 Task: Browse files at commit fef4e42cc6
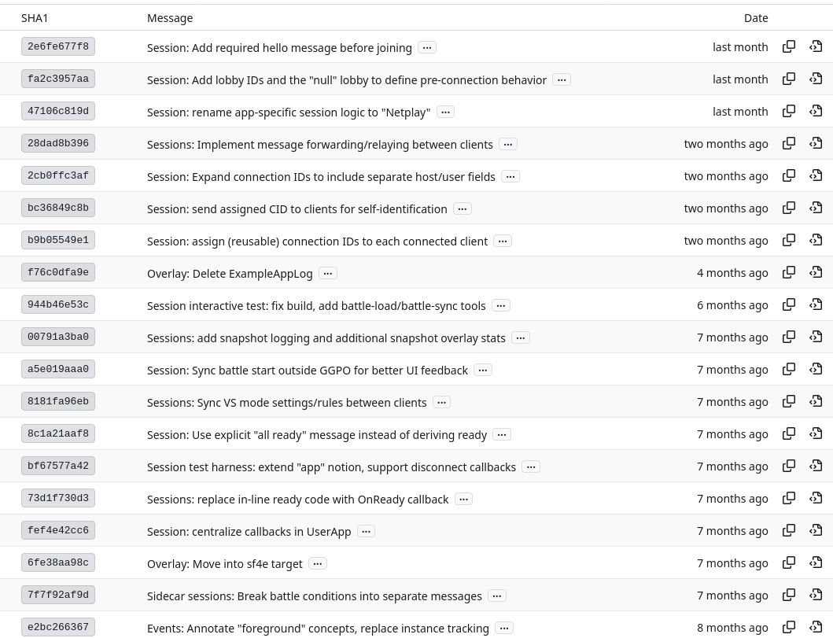[x=816, y=530]
